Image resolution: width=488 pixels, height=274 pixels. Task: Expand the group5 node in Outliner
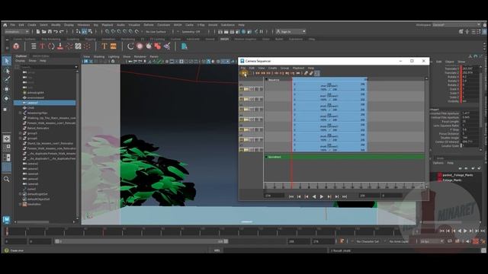[21, 133]
